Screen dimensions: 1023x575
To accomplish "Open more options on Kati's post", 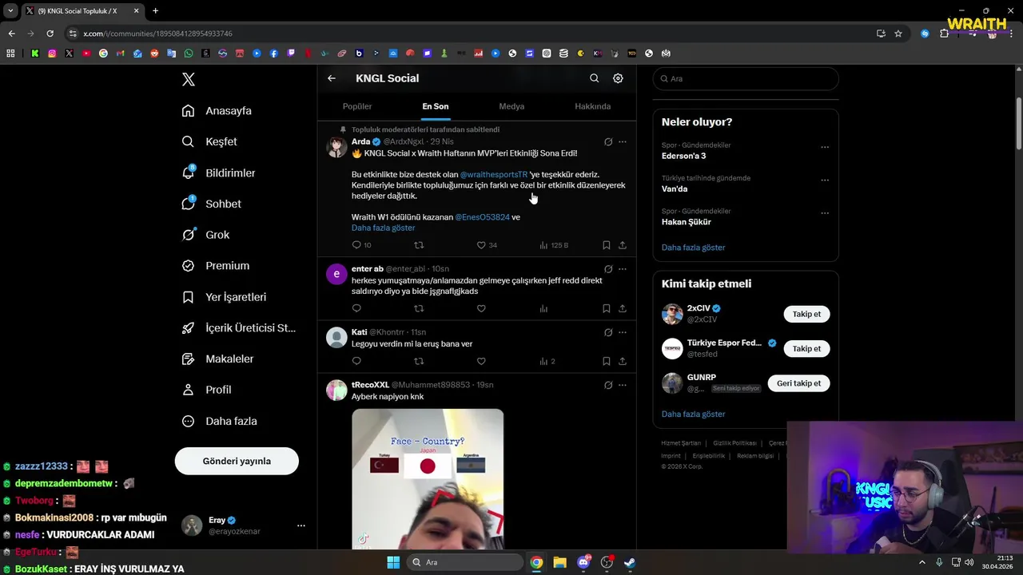I will click(x=623, y=332).
